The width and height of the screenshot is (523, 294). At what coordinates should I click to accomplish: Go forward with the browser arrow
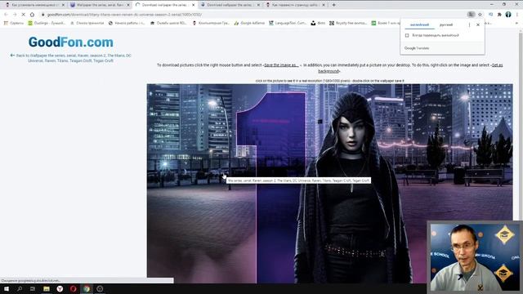click(15, 15)
